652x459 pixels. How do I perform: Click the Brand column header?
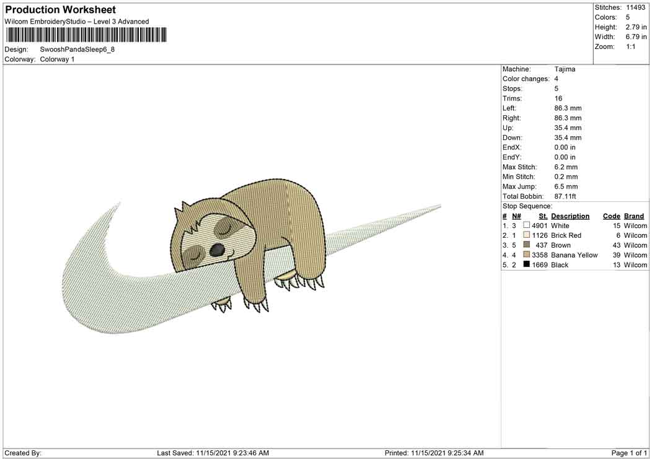pos(633,216)
